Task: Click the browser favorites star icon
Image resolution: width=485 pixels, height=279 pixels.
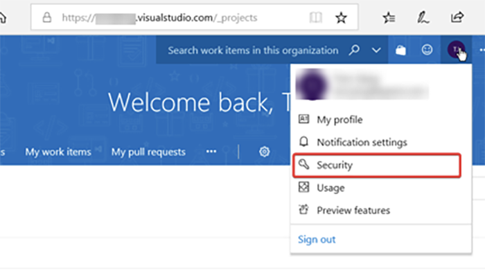Action: [341, 17]
